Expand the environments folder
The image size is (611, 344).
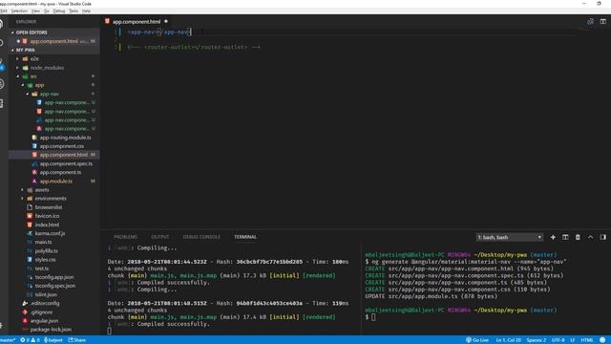click(51, 199)
